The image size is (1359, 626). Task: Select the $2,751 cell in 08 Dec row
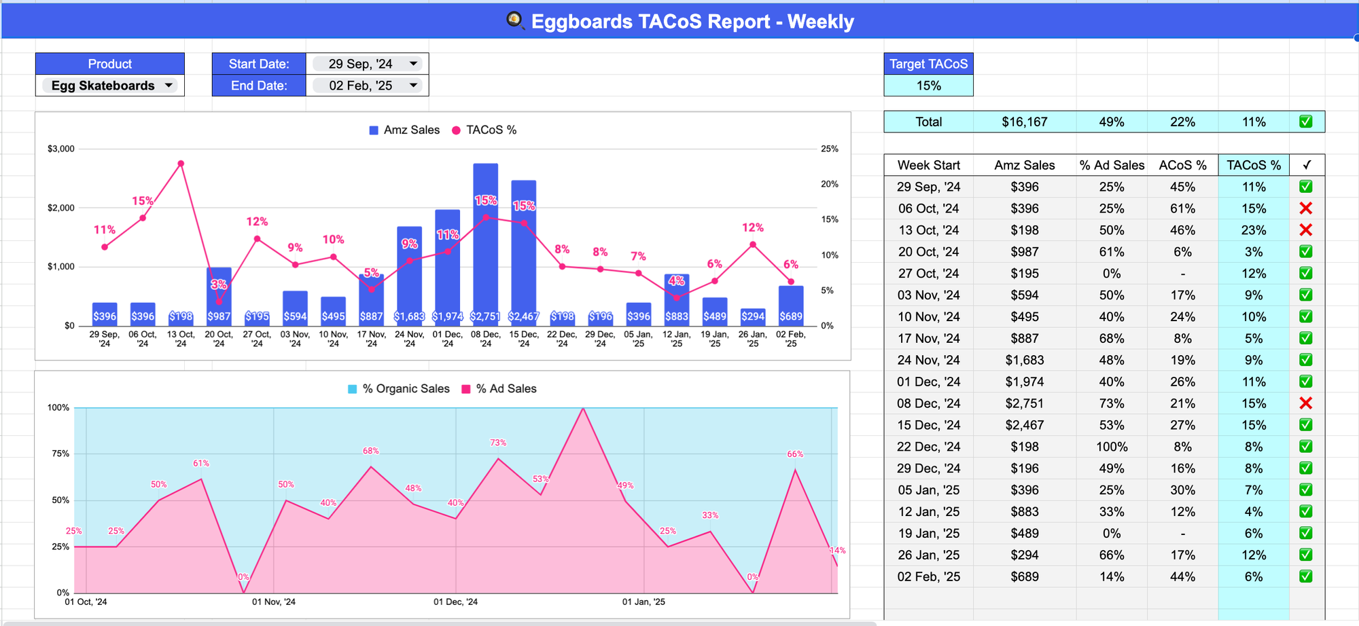1025,403
